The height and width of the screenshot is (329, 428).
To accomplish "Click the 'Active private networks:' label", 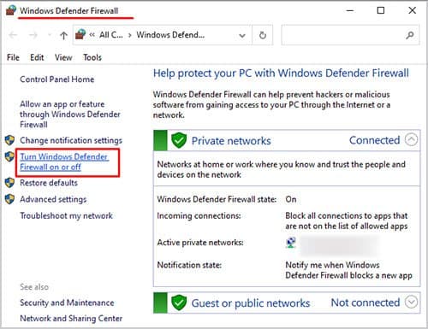I will click(x=200, y=243).
